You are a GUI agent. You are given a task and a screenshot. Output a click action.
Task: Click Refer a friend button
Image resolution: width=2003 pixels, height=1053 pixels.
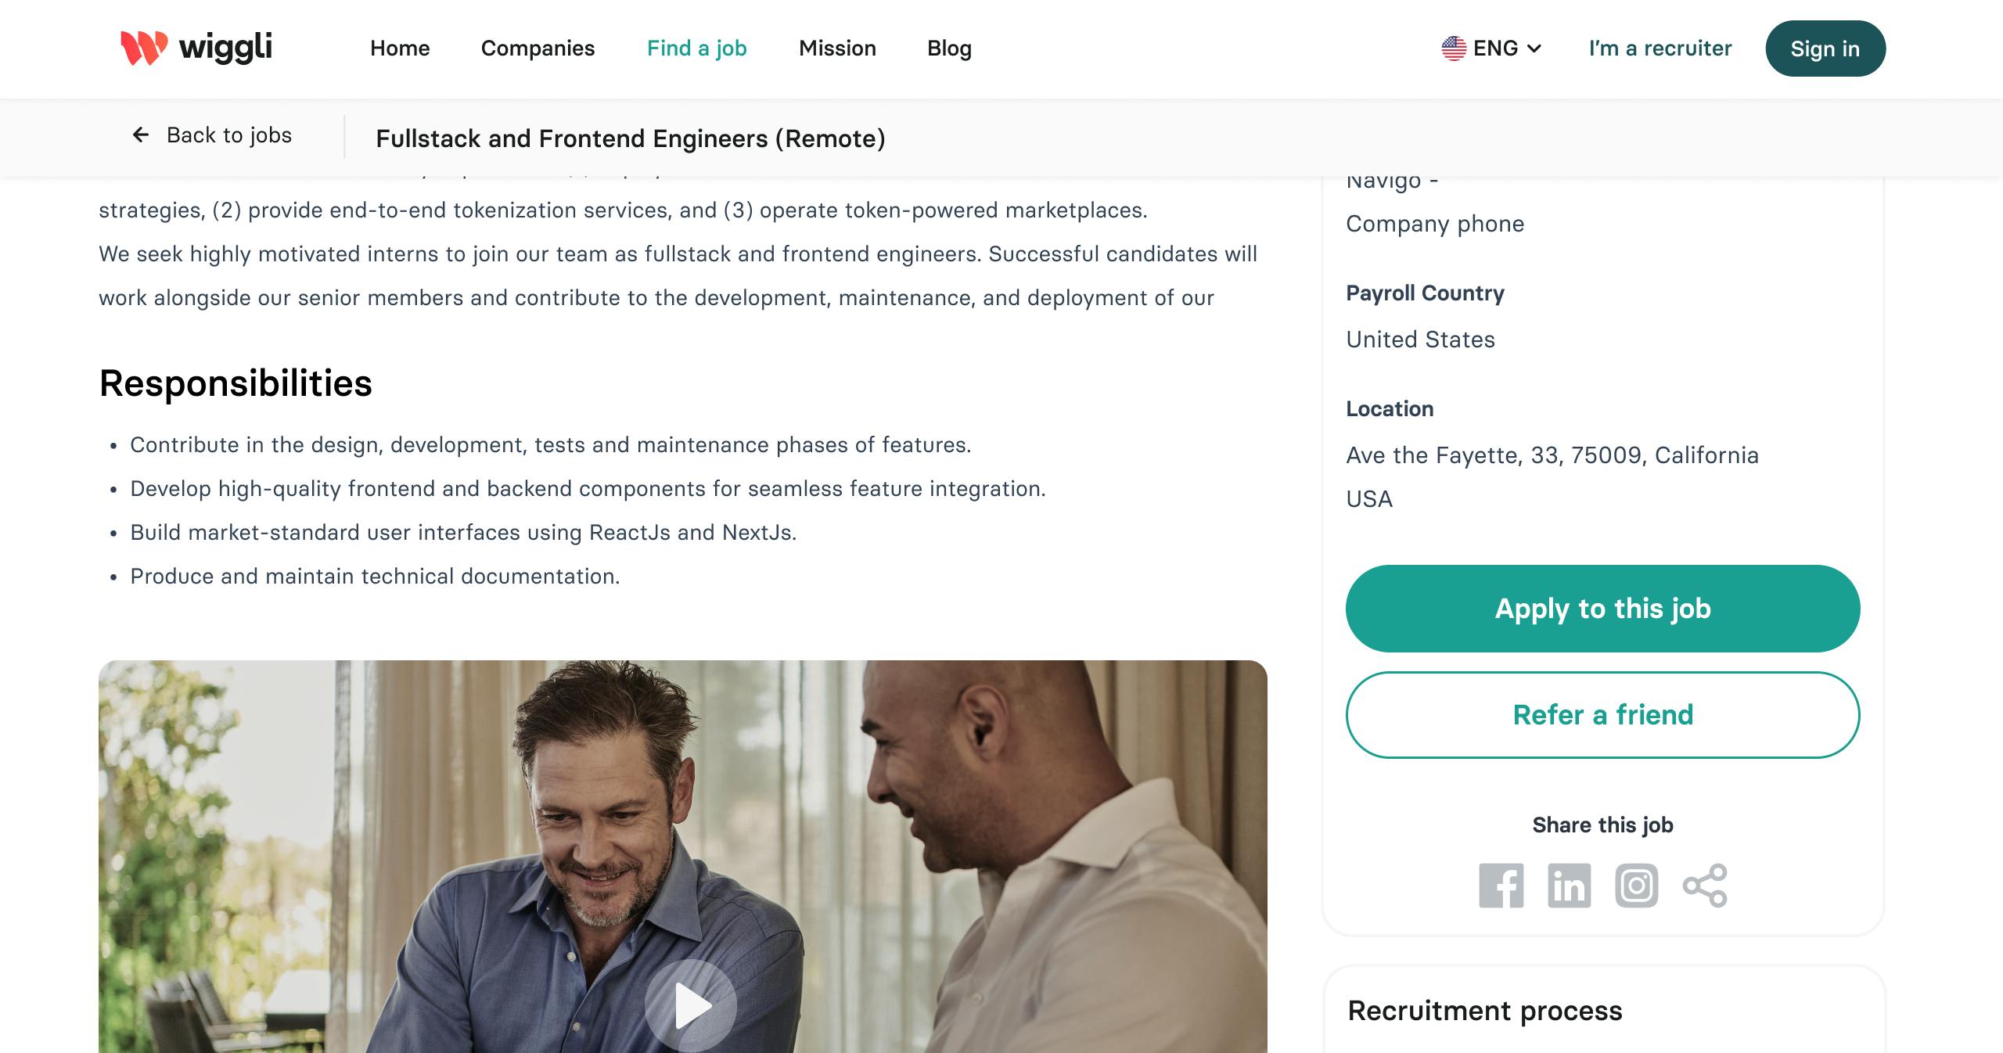[1602, 715]
